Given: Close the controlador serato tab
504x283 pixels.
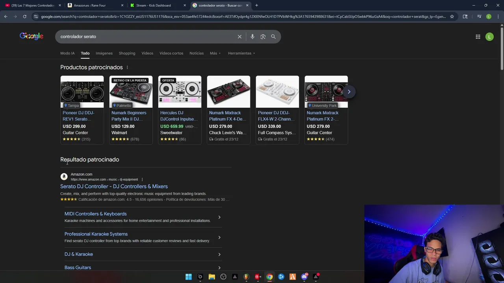Looking at the screenshot, I should click(x=247, y=5).
